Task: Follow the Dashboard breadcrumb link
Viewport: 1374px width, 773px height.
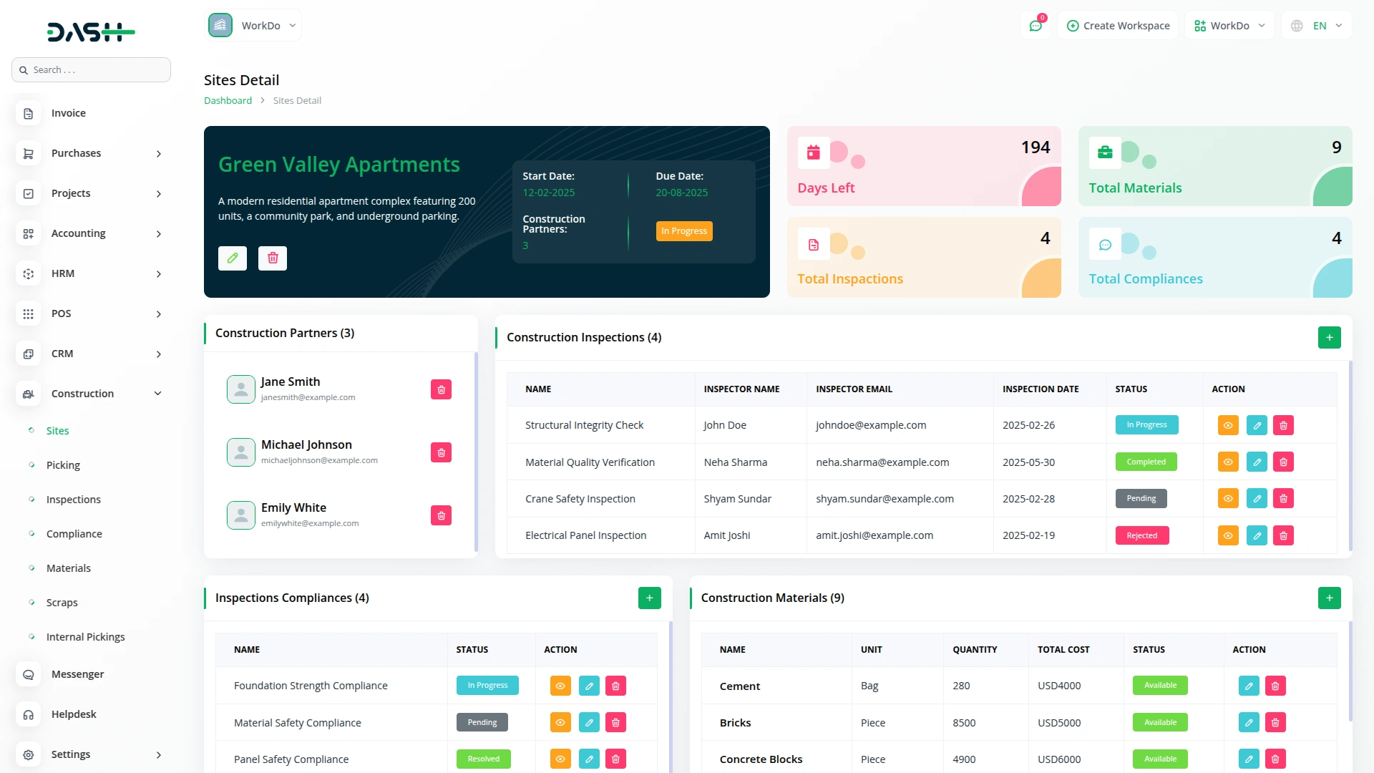Action: point(228,101)
